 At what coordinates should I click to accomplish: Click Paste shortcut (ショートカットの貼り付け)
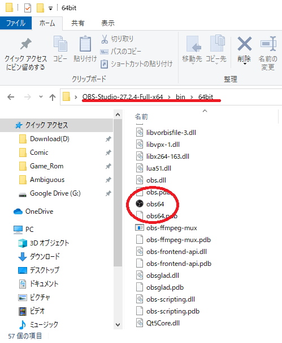coord(137,64)
